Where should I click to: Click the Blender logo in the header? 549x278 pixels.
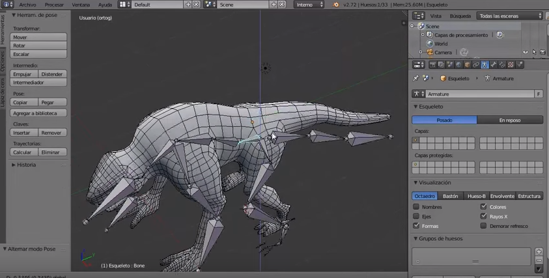coord(335,5)
